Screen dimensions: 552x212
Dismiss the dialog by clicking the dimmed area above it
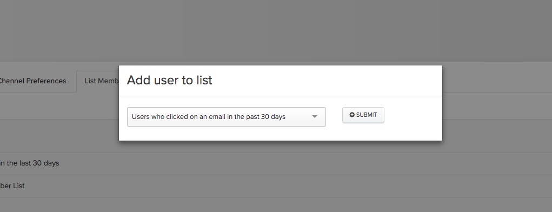point(276,32)
